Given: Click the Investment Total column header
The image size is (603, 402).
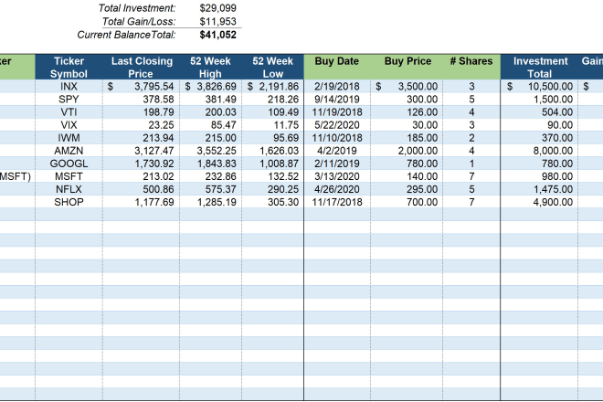Looking at the screenshot, I should 540,68.
